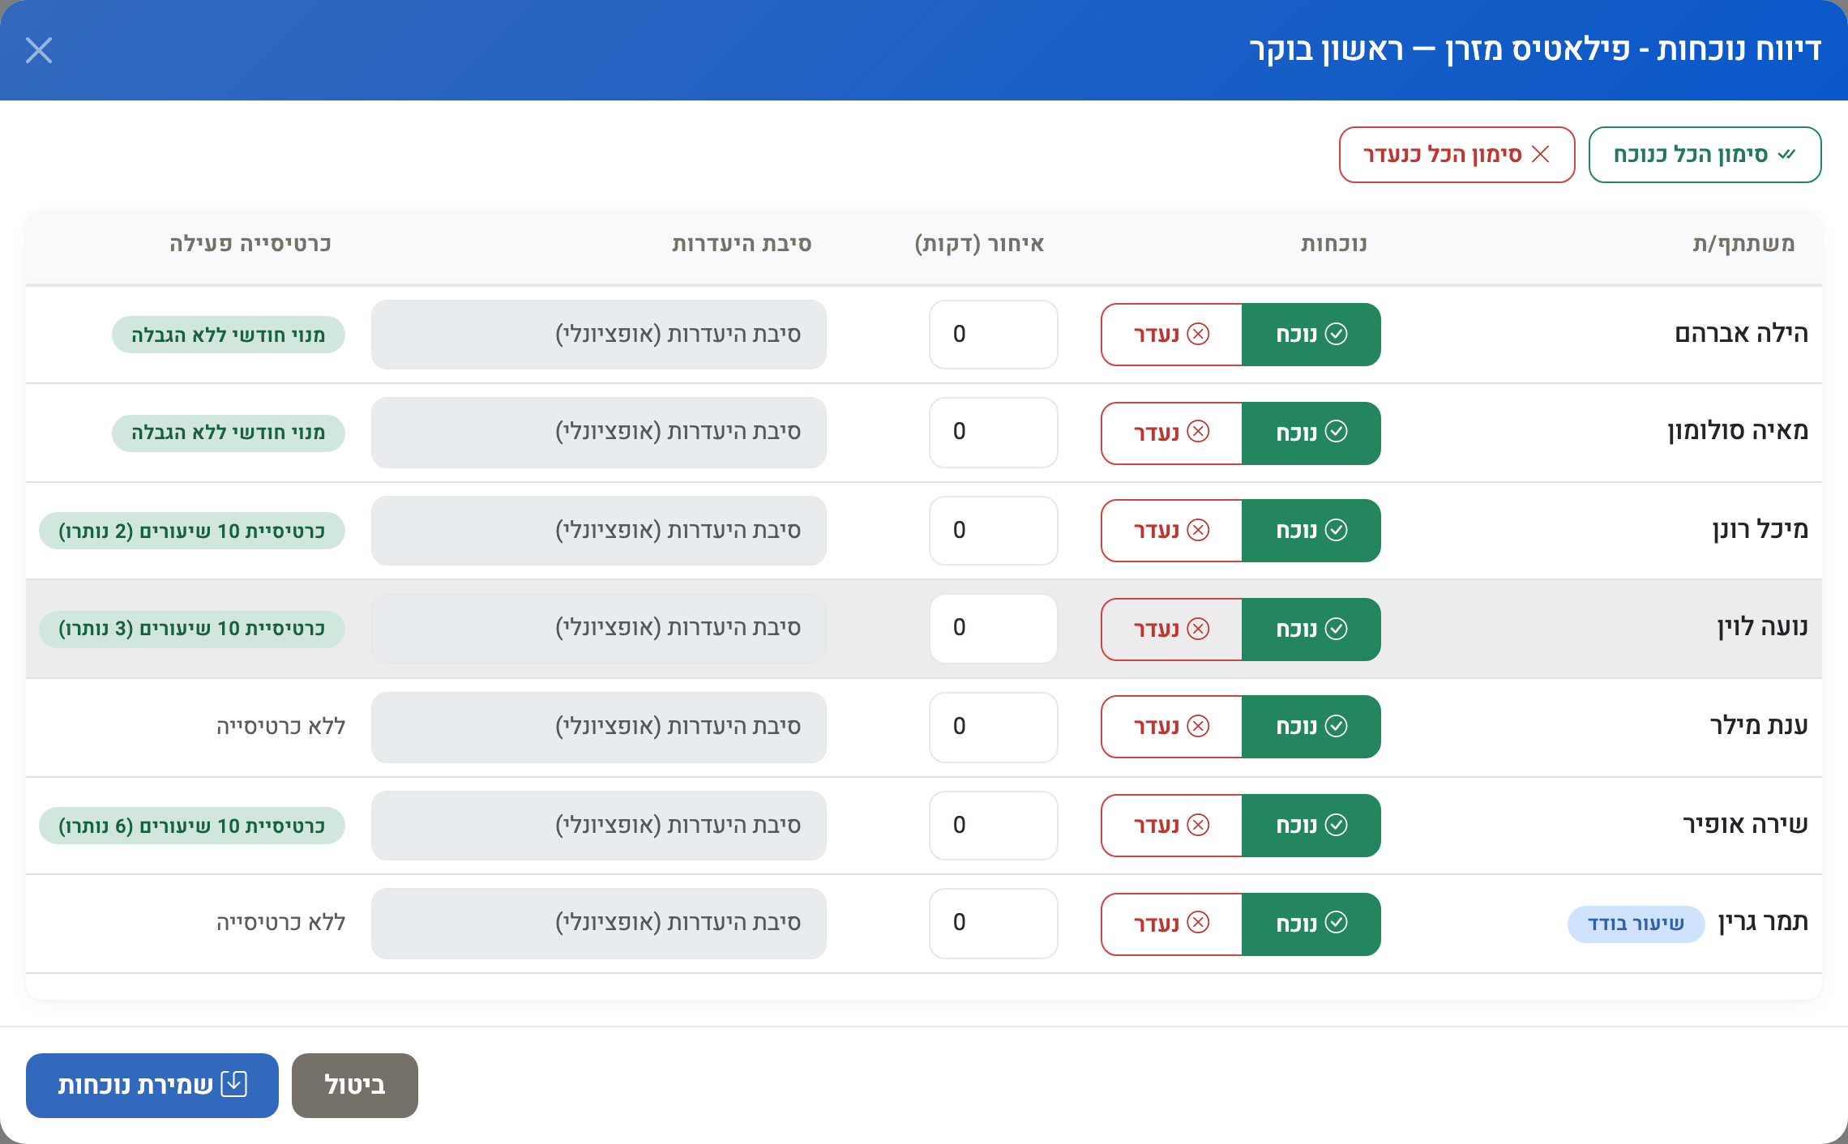
Task: Mark מאיה סולומון as present (נוכח)
Action: [x=1311, y=433]
